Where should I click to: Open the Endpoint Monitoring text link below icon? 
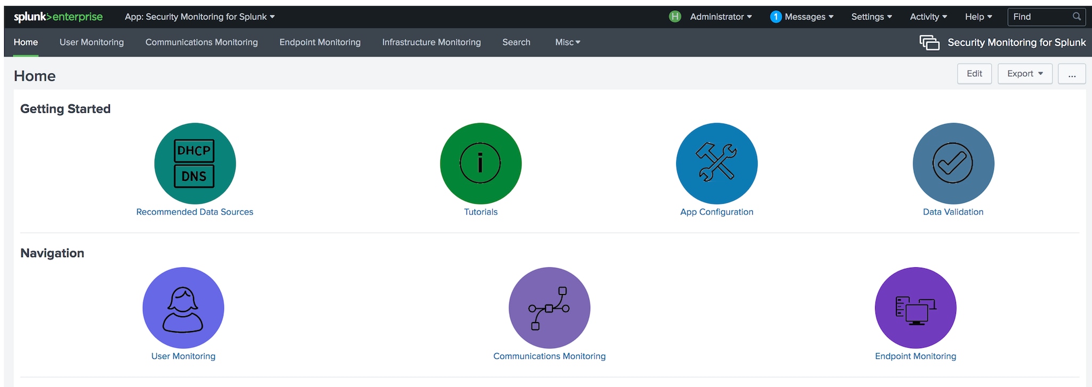pyautogui.click(x=916, y=356)
